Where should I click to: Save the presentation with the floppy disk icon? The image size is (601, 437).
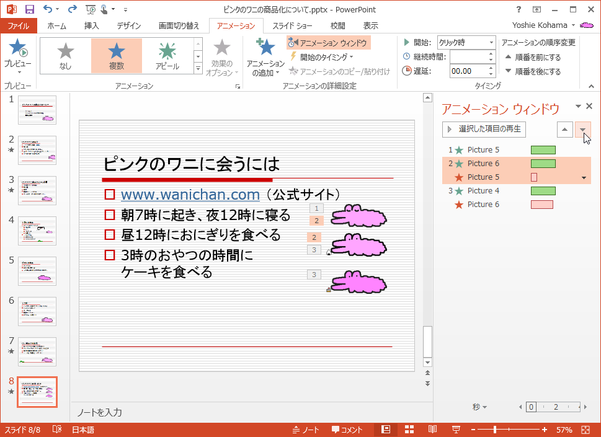click(x=30, y=9)
